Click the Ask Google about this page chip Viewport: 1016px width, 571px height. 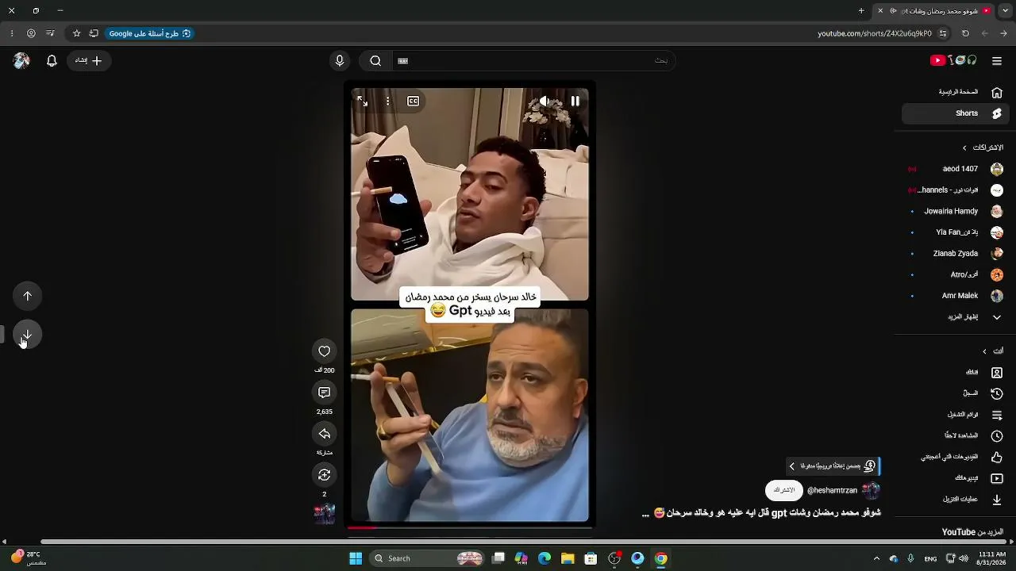(149, 33)
